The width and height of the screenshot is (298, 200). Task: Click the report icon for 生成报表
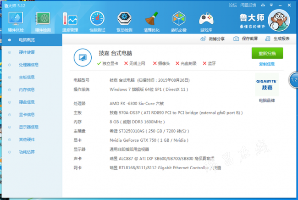(268, 39)
